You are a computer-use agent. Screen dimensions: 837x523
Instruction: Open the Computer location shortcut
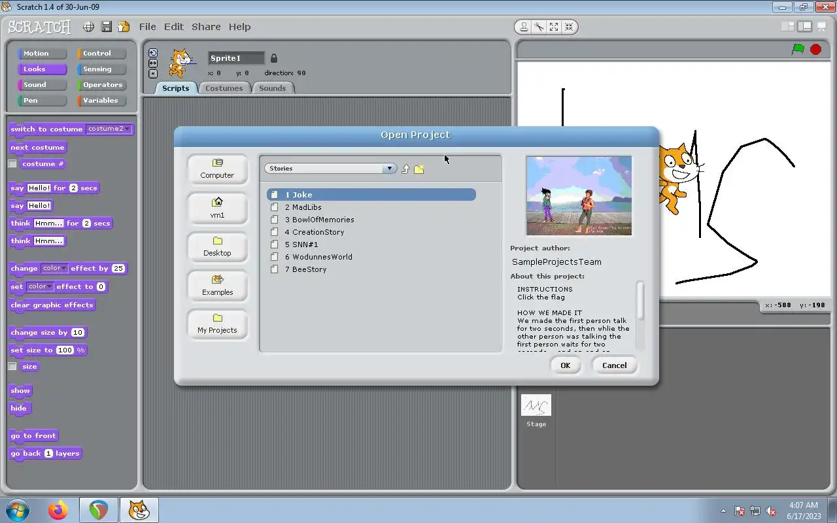[x=217, y=169]
